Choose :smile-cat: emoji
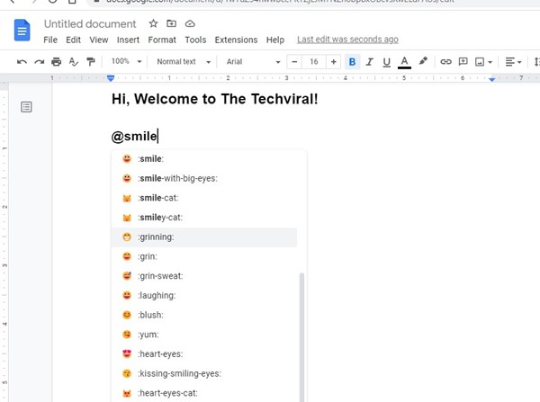This screenshot has height=402, width=540. (x=204, y=198)
